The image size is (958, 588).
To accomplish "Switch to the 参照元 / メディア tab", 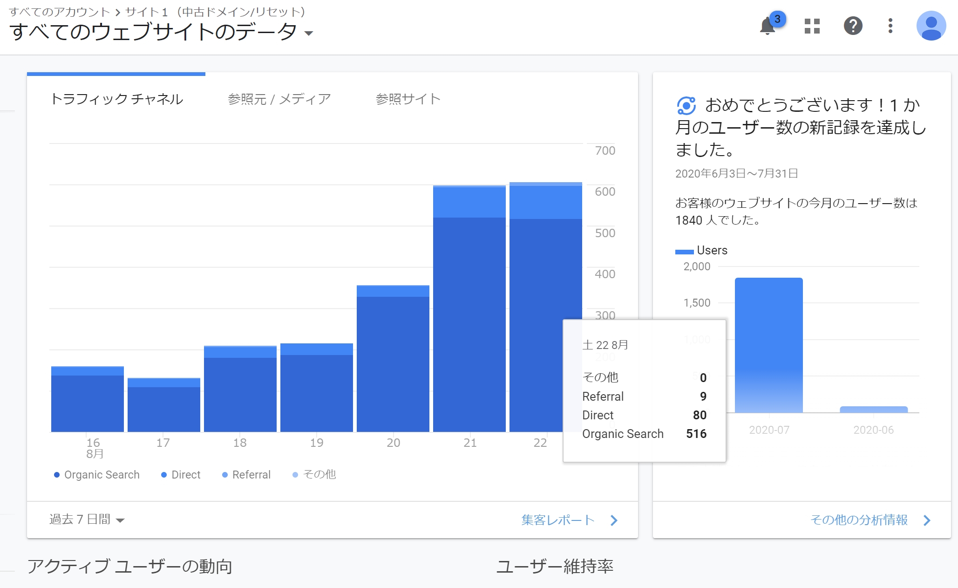I will point(279,99).
